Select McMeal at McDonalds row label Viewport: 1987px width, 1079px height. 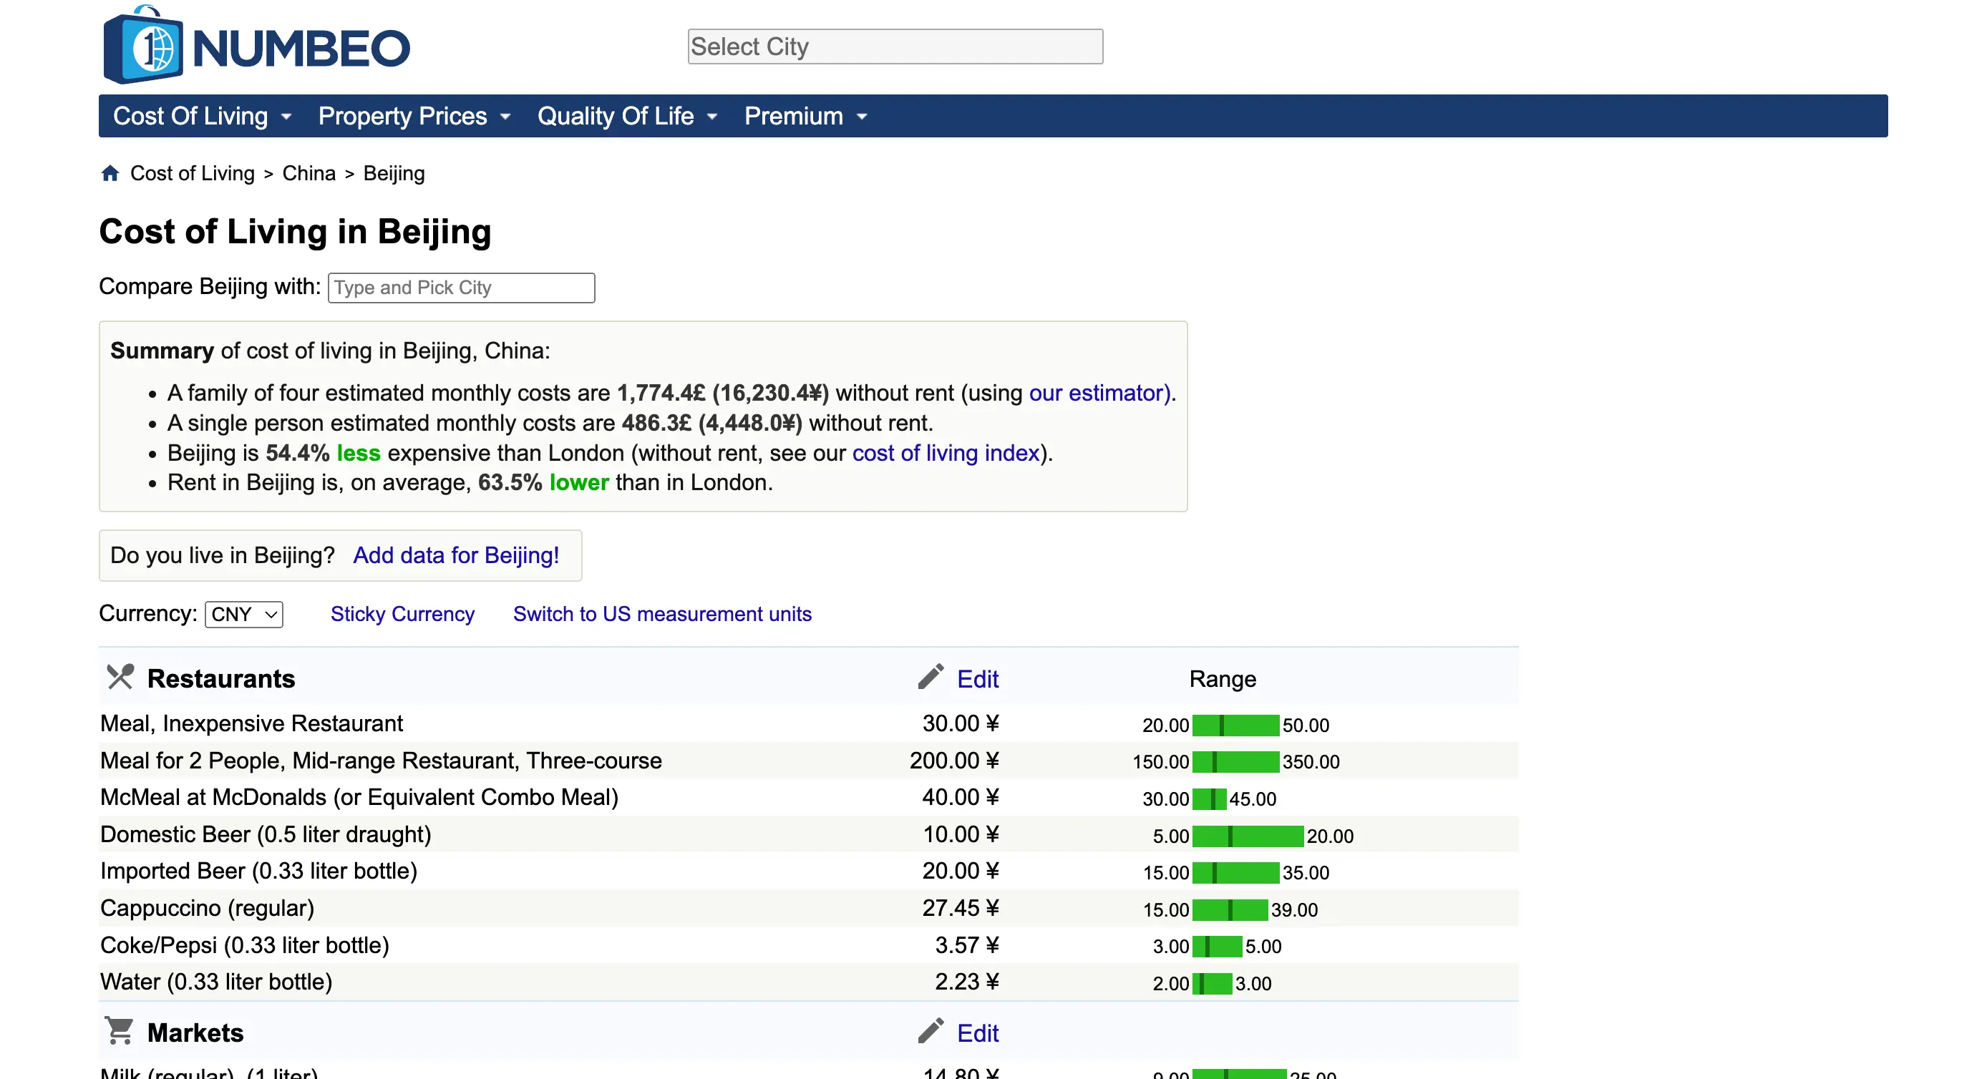[x=359, y=798]
